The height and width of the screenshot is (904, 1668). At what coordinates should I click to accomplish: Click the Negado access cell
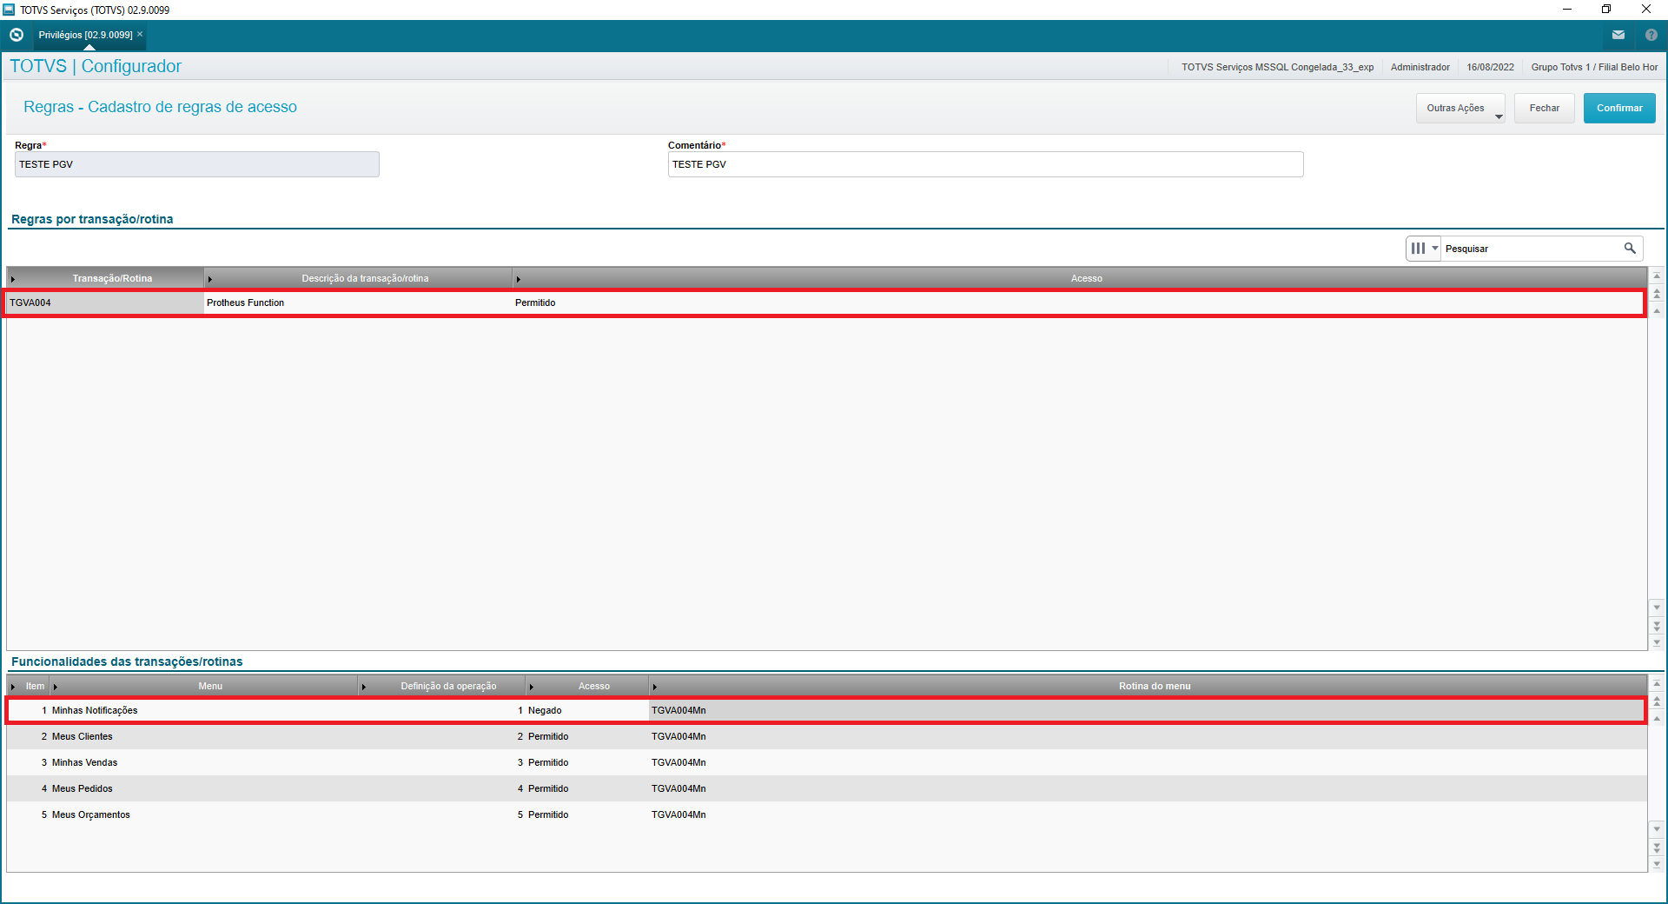[x=545, y=710]
